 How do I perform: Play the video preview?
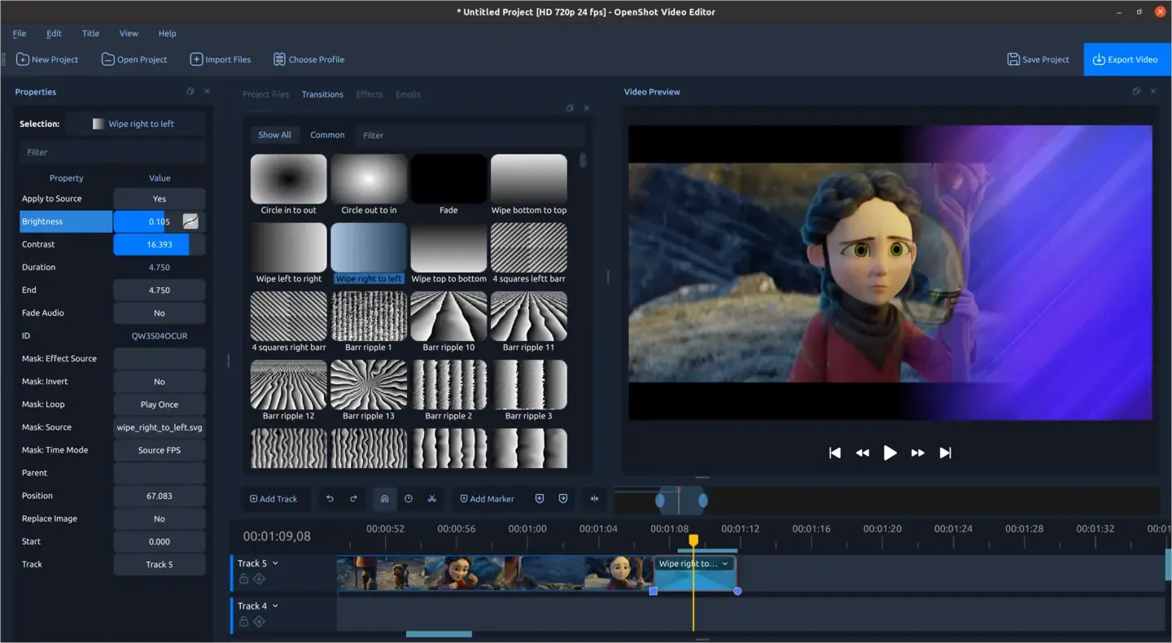(x=890, y=453)
